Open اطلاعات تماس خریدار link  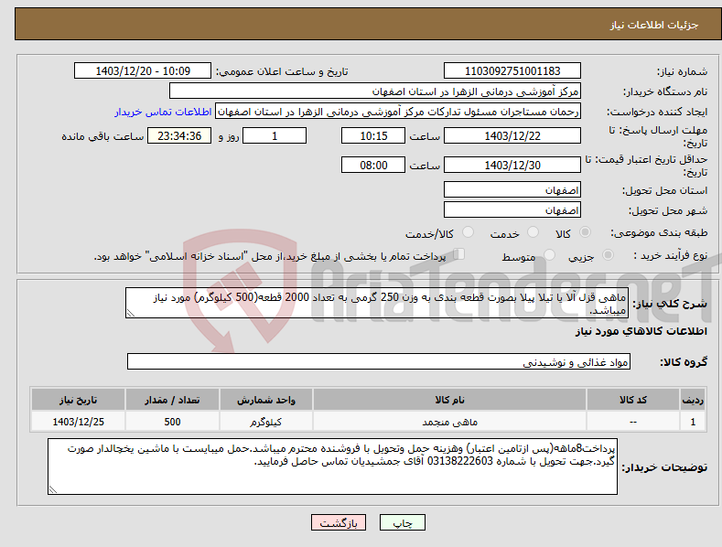click(x=163, y=112)
